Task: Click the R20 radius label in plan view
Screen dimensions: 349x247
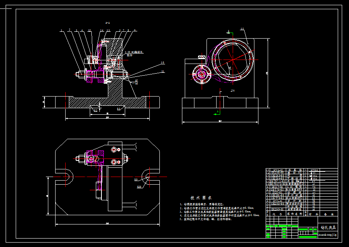Action: [139, 187]
